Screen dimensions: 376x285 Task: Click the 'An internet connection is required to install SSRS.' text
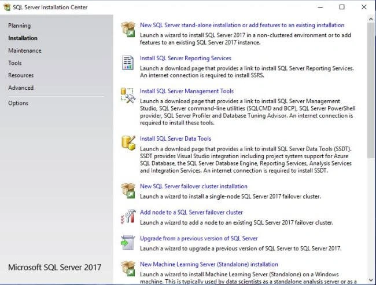202,75
